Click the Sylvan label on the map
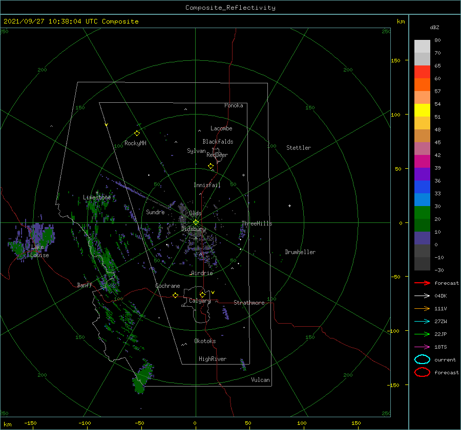 [x=196, y=151]
